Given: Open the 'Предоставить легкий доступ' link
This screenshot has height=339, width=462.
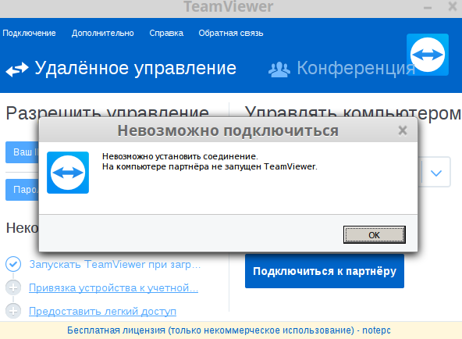Looking at the screenshot, I should tap(102, 312).
